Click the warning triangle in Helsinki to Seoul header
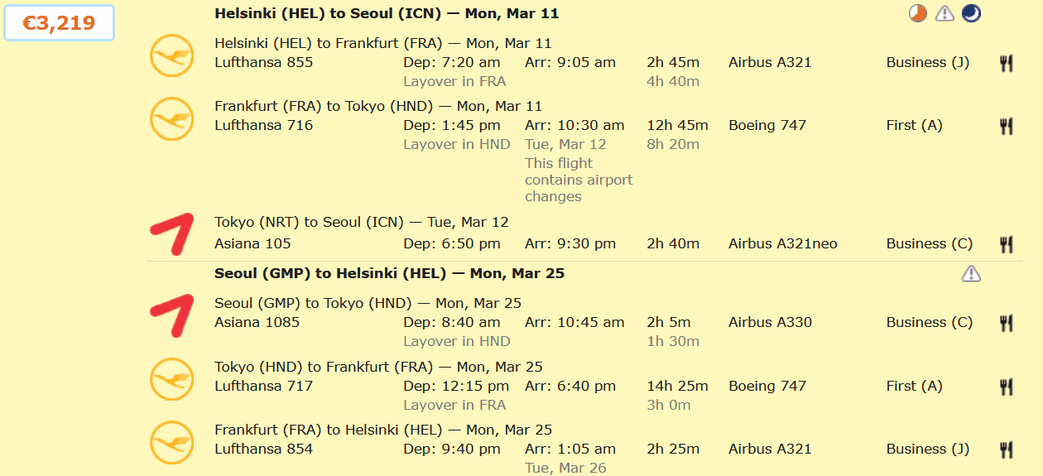The image size is (1043, 476). click(x=944, y=13)
